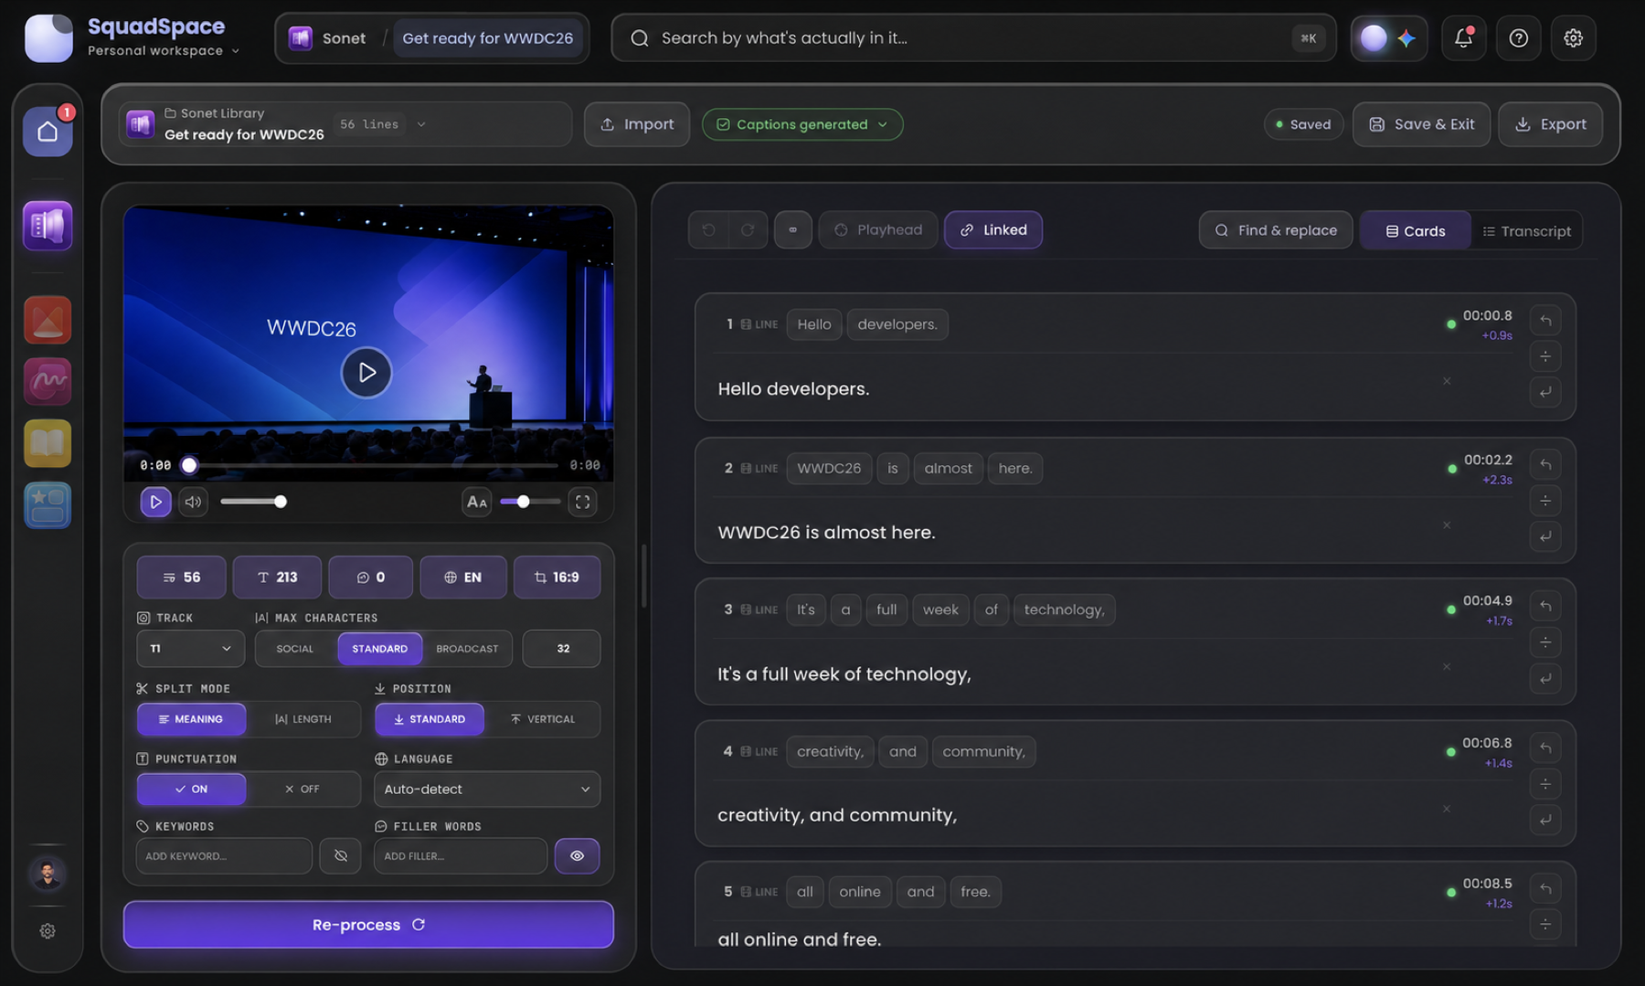Open Find & replace
The width and height of the screenshot is (1645, 986).
pos(1276,231)
